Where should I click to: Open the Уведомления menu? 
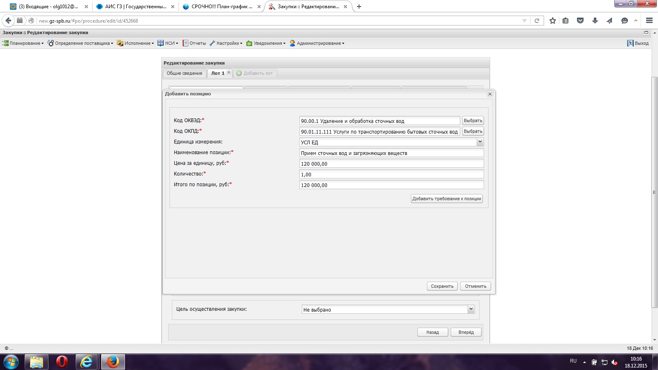click(x=266, y=43)
